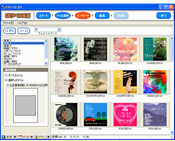The height and width of the screenshot is (141, 175).
Task: Click the gray label area in paper preview
Action: [x=26, y=105]
